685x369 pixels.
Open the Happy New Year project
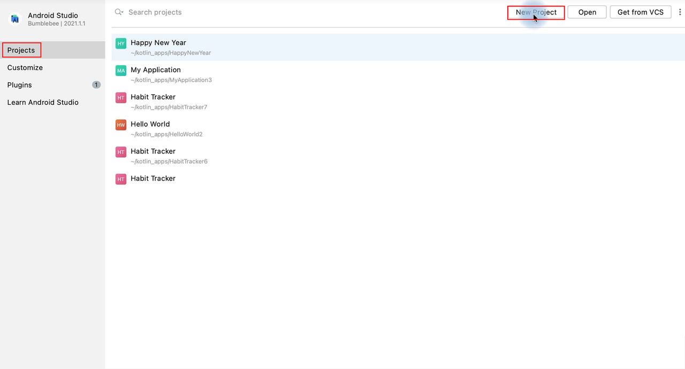click(398, 47)
